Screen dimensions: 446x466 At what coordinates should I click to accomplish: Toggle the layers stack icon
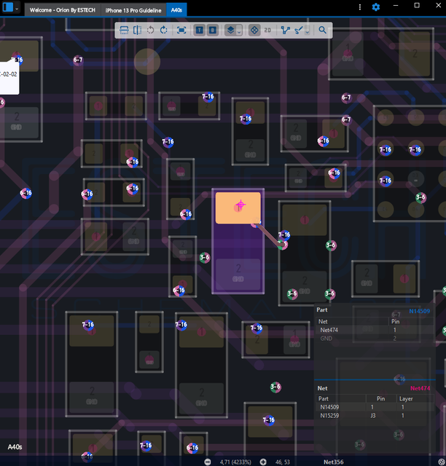coord(230,30)
